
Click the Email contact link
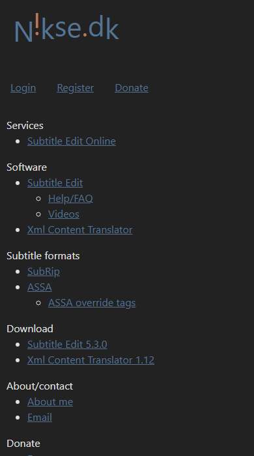click(x=40, y=418)
